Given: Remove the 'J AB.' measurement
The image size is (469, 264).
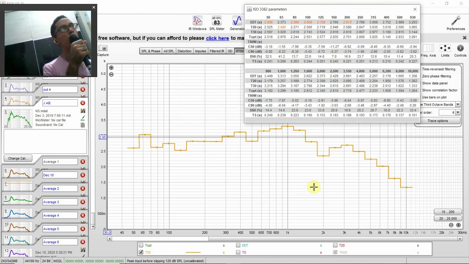Looking at the screenshot, I should point(83,103).
